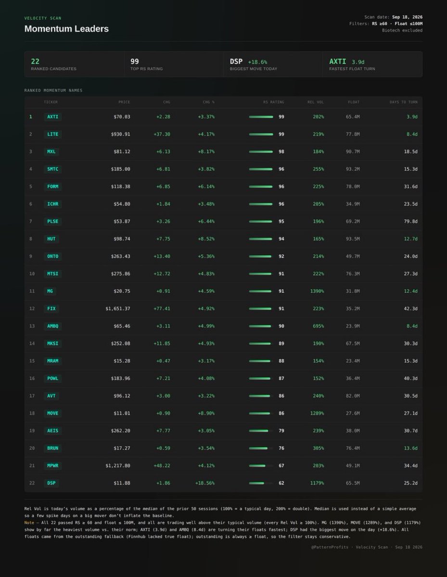Click the AVT ticker badge

pos(51,396)
